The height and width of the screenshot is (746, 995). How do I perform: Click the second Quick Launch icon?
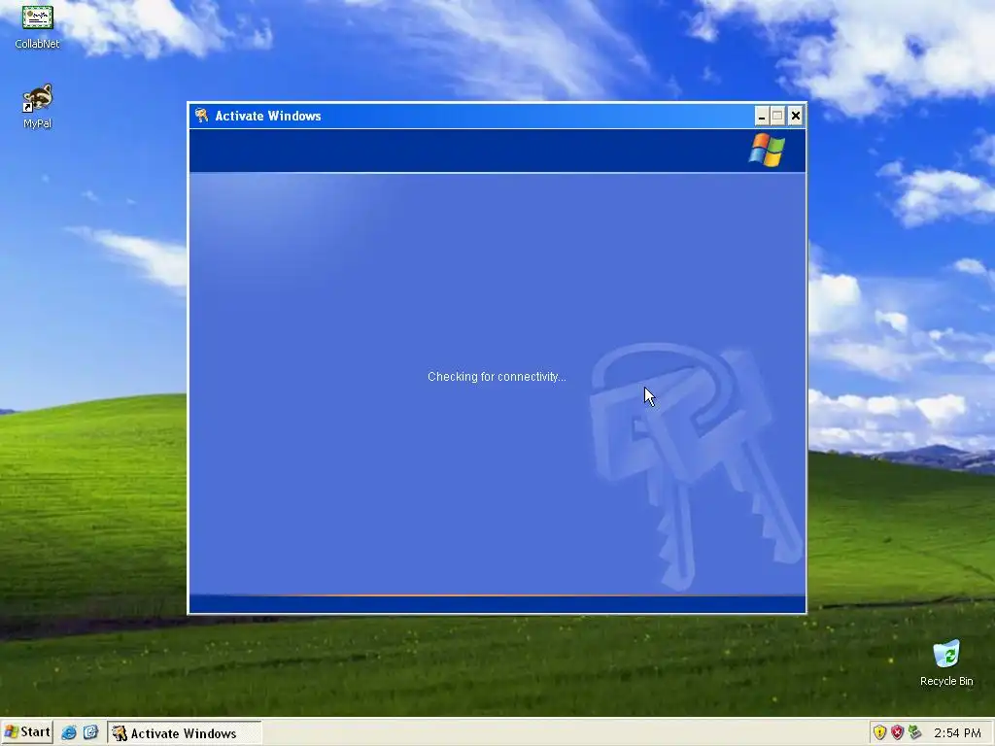(x=90, y=732)
